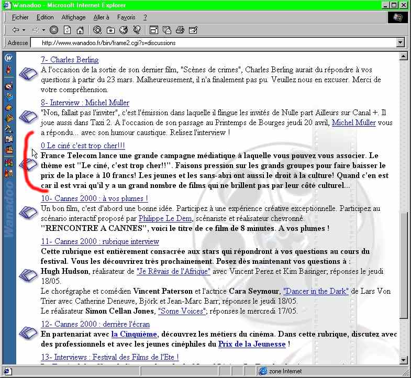Click the papers icon beside Charles Berling

point(28,73)
